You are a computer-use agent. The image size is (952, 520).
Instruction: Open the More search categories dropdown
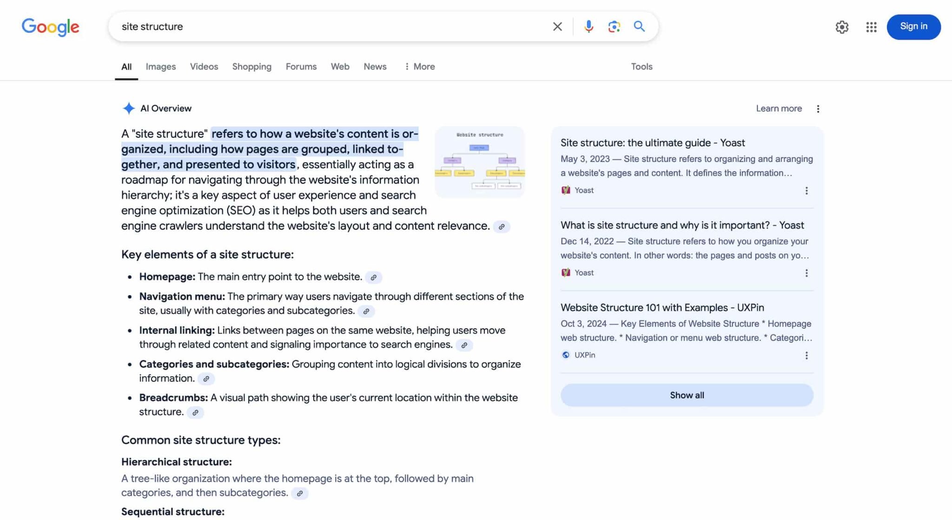(419, 66)
